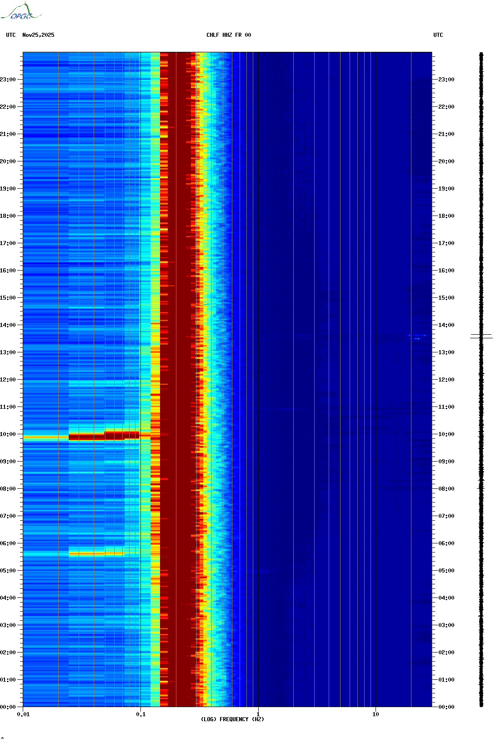Image resolution: width=501 pixels, height=743 pixels.
Task: Select the 10:00 tick label on left axis
Action: click(8, 434)
